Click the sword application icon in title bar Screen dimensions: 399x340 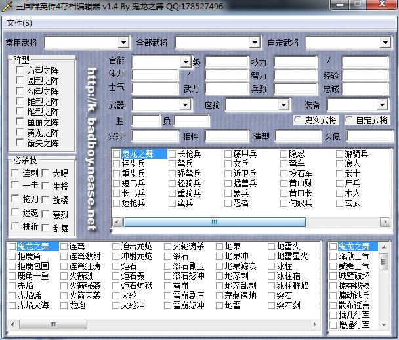tap(7, 7)
